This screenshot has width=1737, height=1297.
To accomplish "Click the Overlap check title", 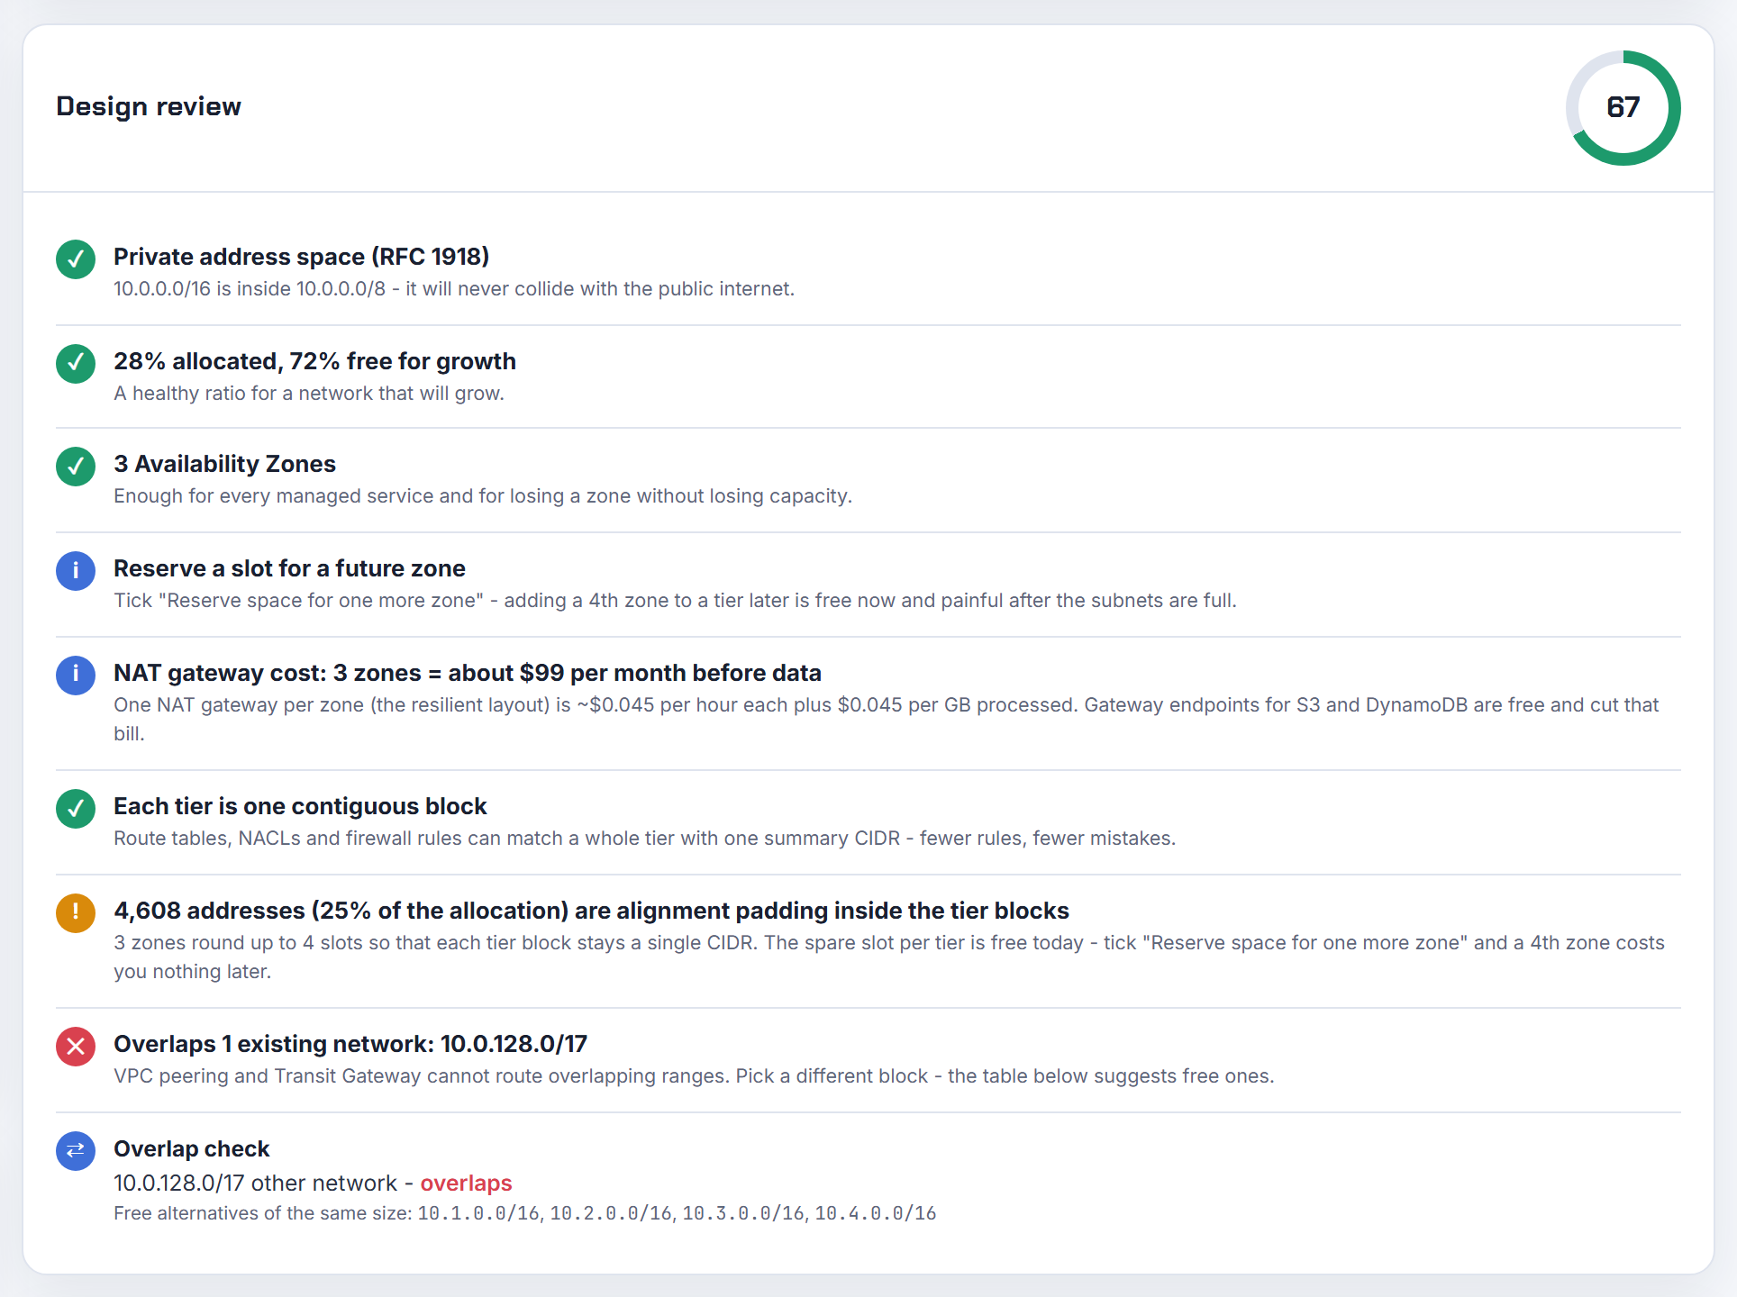I will pyautogui.click(x=192, y=1148).
